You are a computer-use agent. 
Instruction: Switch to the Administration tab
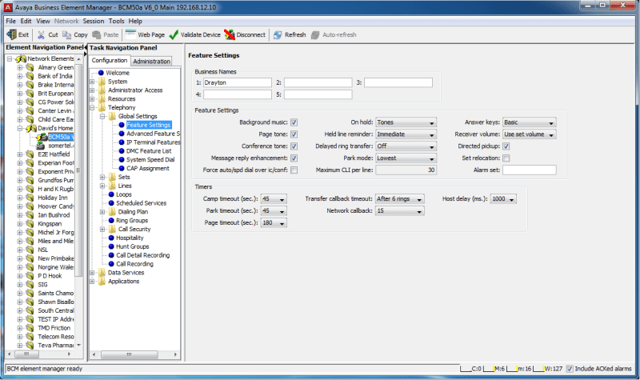151,62
